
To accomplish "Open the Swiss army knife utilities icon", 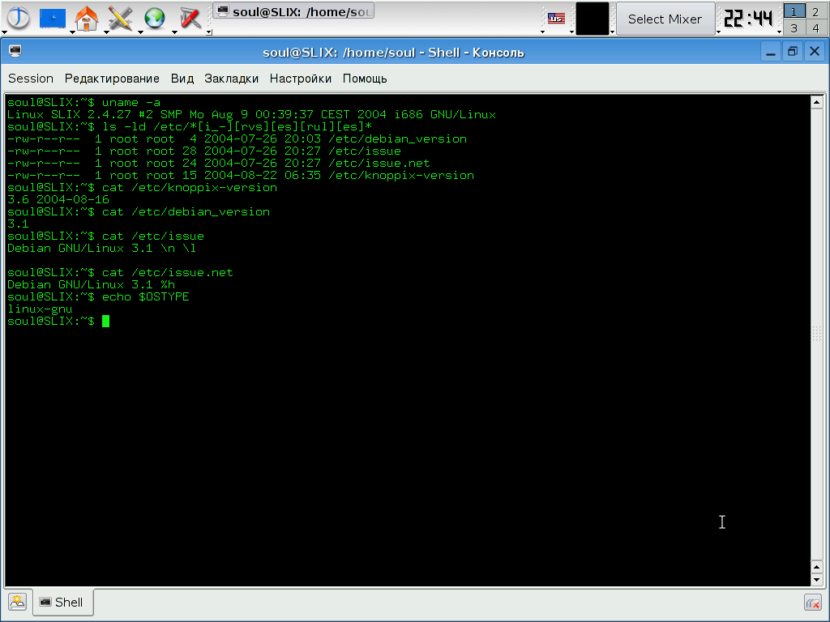I will tap(190, 18).
